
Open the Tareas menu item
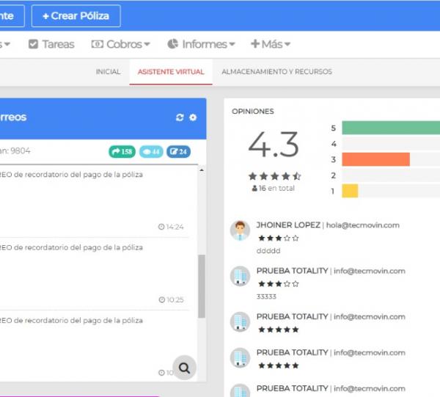click(x=51, y=44)
